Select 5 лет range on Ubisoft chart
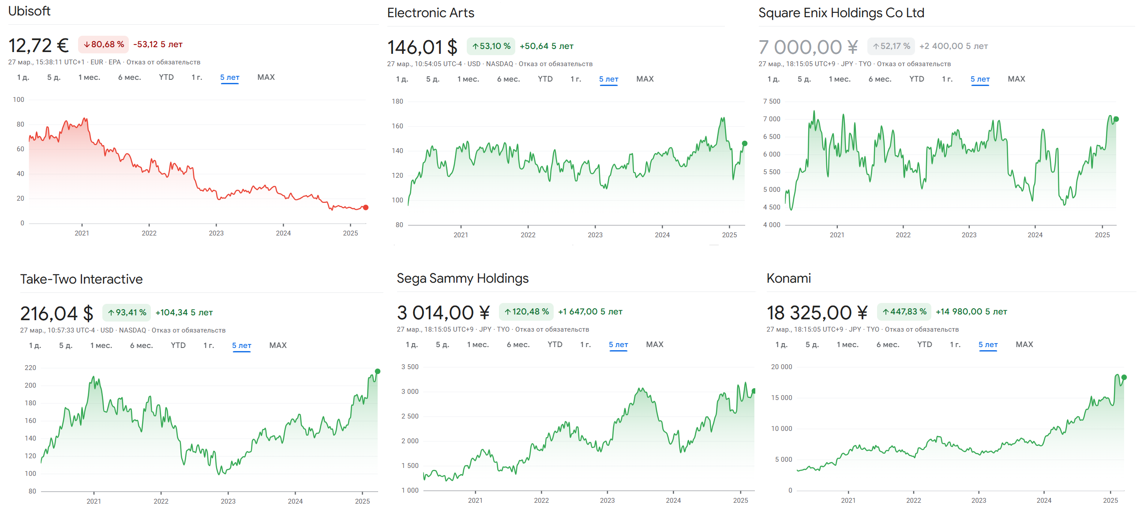This screenshot has height=531, width=1140. click(x=230, y=77)
